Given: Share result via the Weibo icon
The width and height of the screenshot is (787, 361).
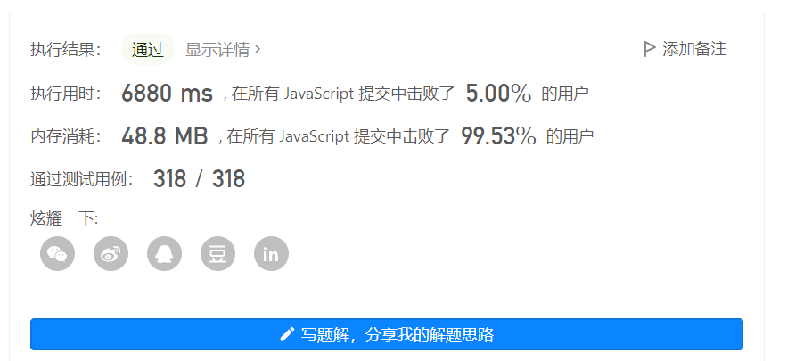Looking at the screenshot, I should 111,253.
